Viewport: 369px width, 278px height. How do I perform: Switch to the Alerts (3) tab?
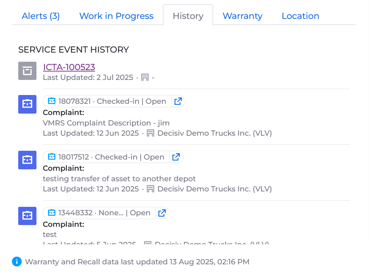41,16
